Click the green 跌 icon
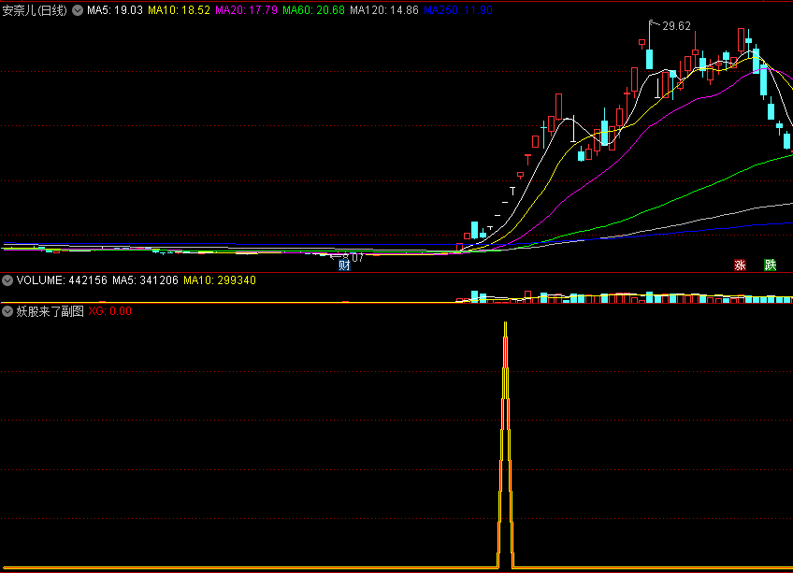This screenshot has width=793, height=573. coord(770,265)
